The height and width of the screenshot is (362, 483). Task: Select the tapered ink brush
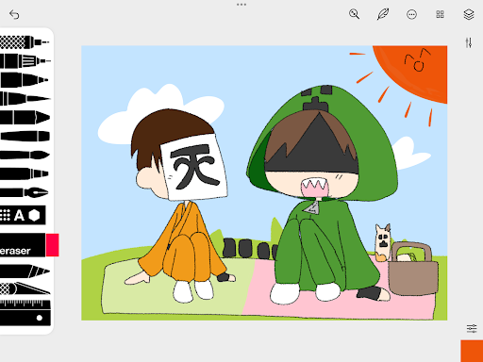(x=25, y=99)
